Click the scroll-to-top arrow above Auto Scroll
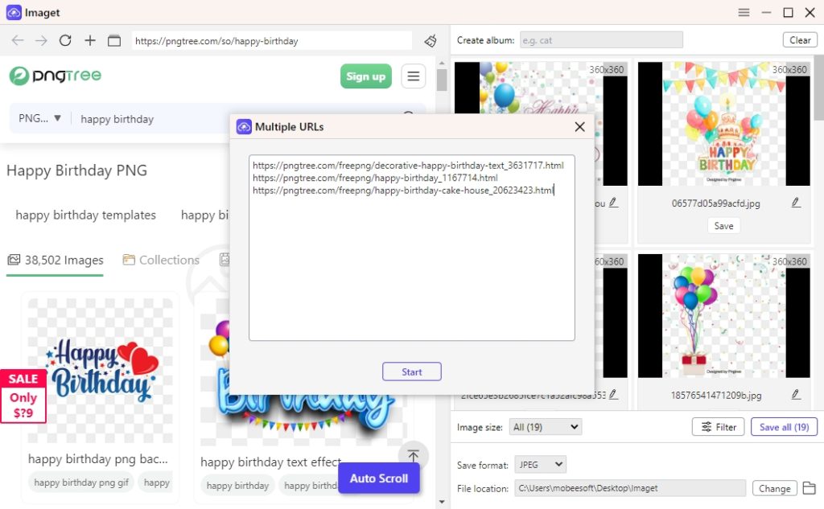The image size is (824, 509). point(413,455)
